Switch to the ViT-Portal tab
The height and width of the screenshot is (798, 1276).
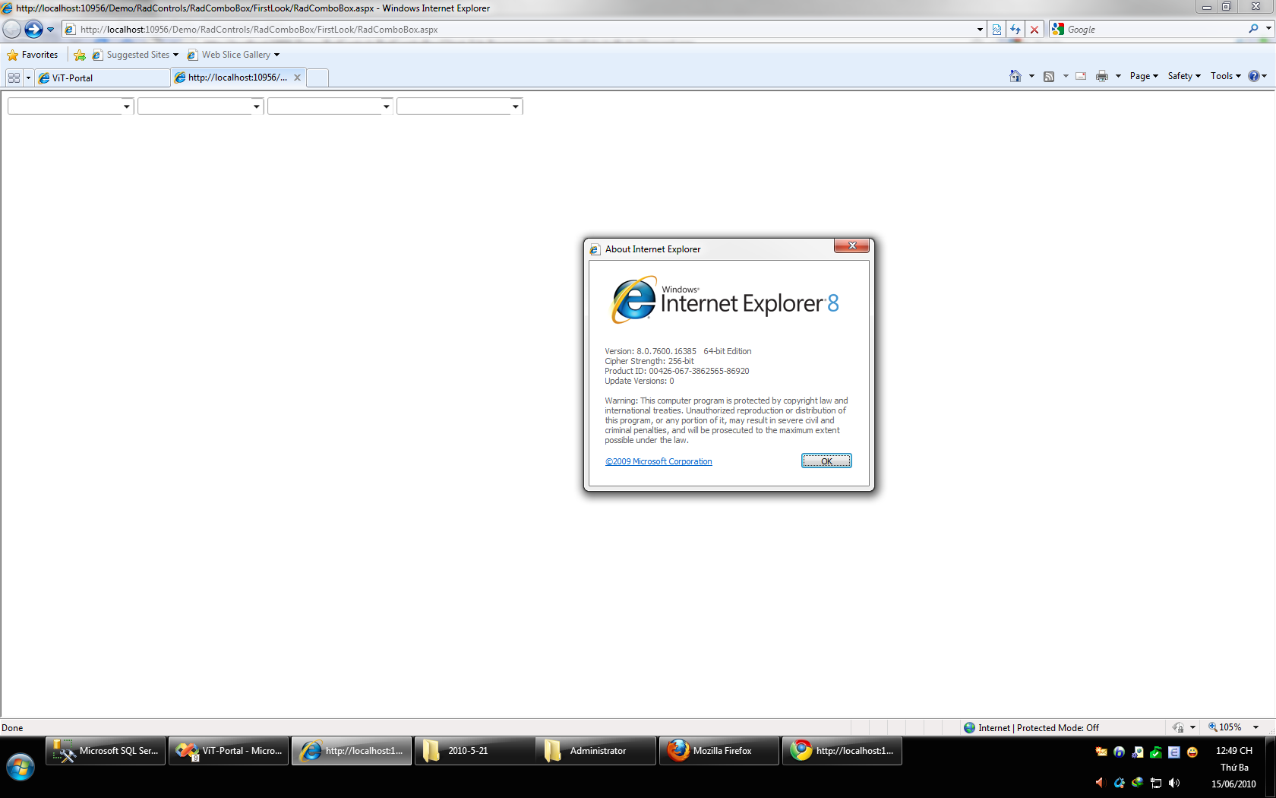[103, 78]
